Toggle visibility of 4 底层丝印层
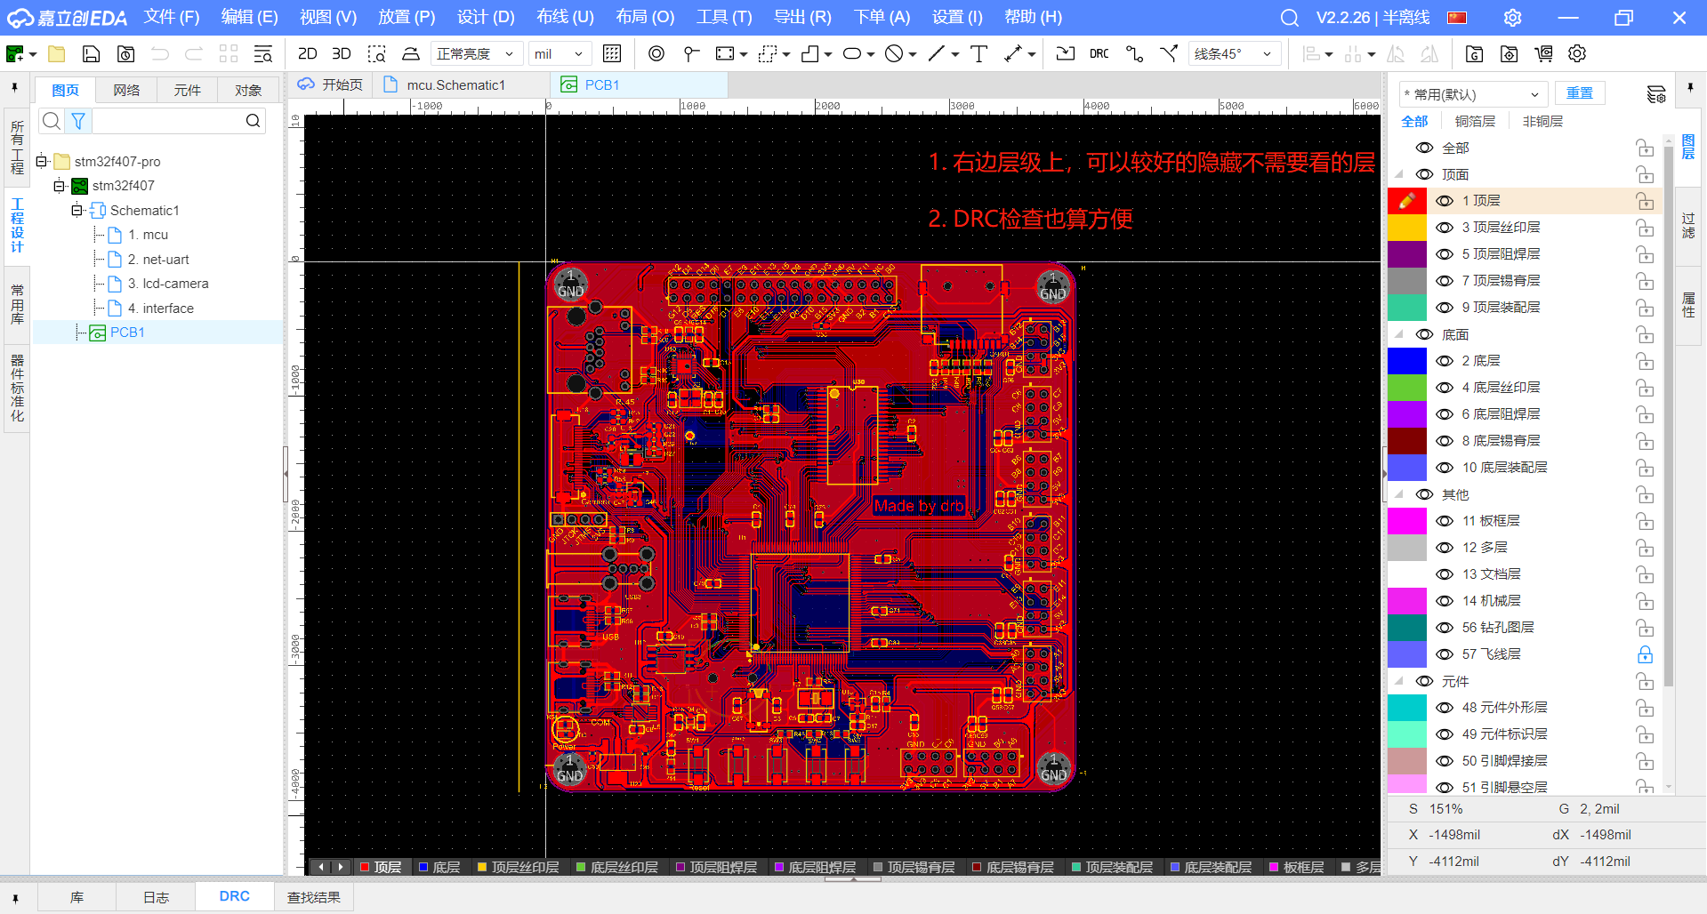Viewport: 1707px width, 914px height. [x=1445, y=388]
